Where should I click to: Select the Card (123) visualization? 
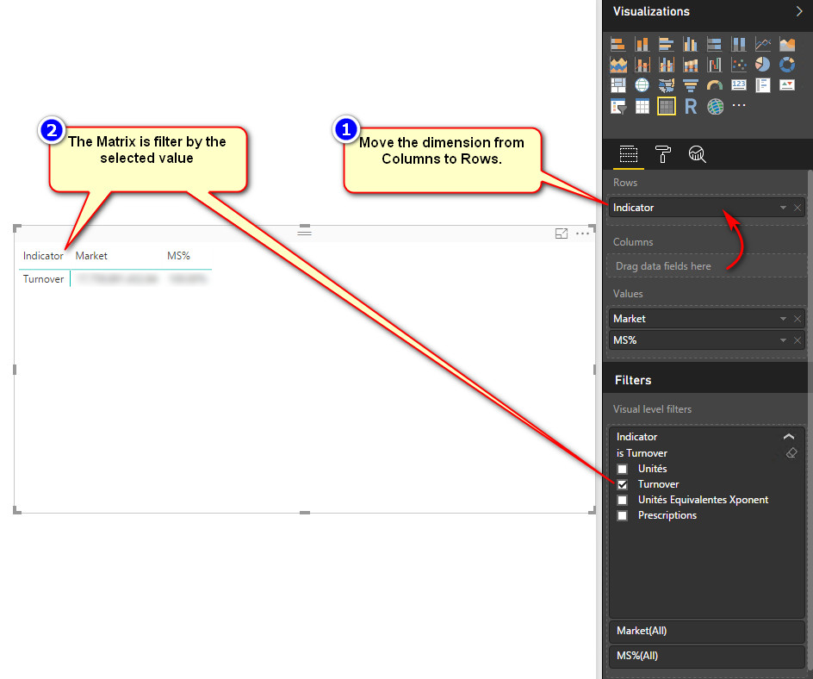tap(739, 84)
